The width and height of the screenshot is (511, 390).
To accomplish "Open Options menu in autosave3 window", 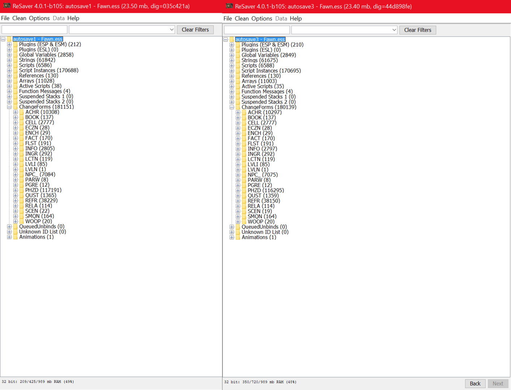I will click(262, 18).
